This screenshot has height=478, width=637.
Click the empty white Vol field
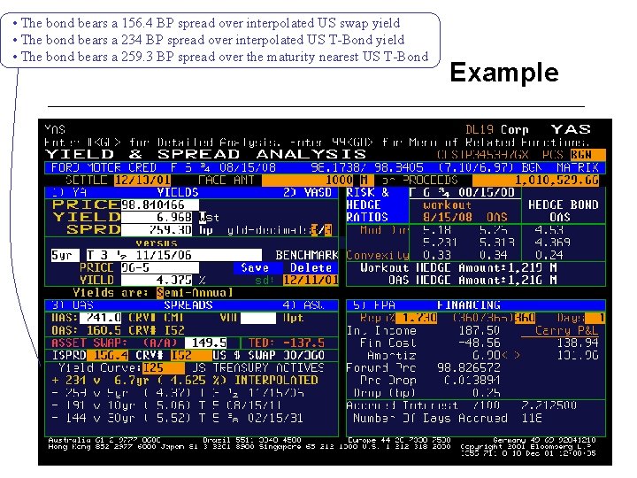[x=258, y=318]
